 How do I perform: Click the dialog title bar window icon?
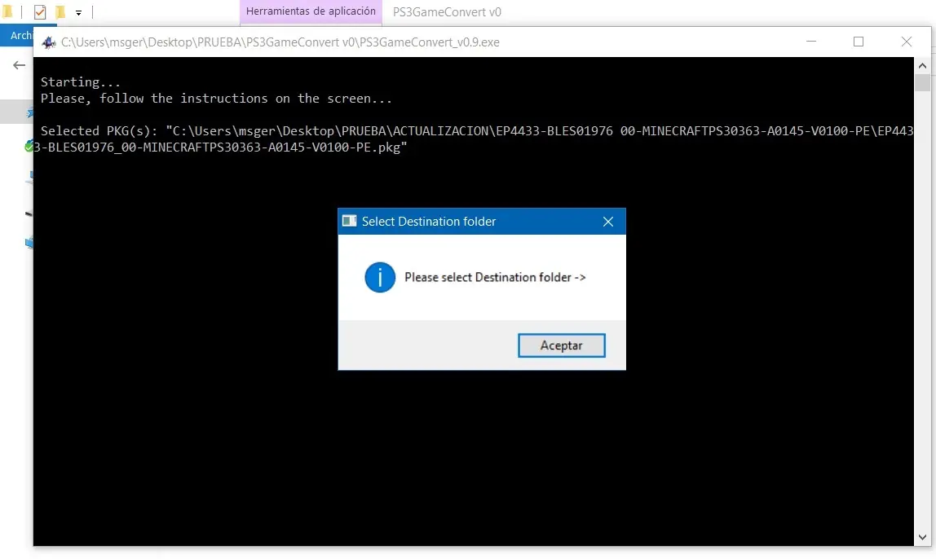pos(349,222)
